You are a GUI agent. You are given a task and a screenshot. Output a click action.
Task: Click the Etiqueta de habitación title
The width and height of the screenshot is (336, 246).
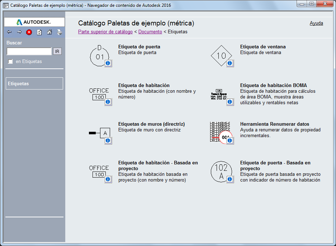click(x=144, y=85)
